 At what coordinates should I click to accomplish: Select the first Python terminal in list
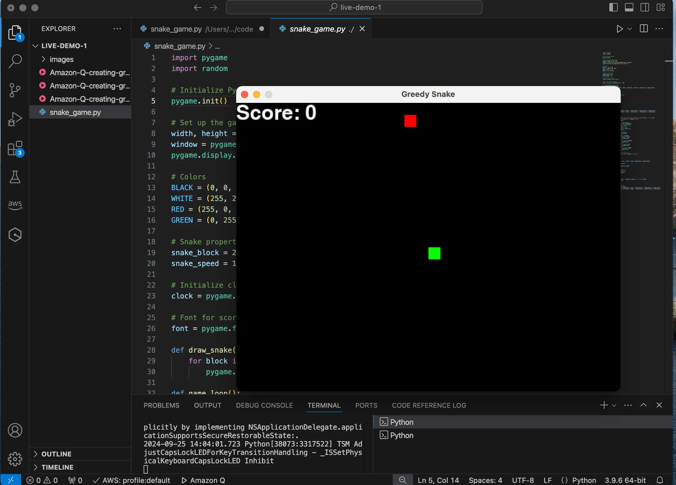pyautogui.click(x=523, y=422)
